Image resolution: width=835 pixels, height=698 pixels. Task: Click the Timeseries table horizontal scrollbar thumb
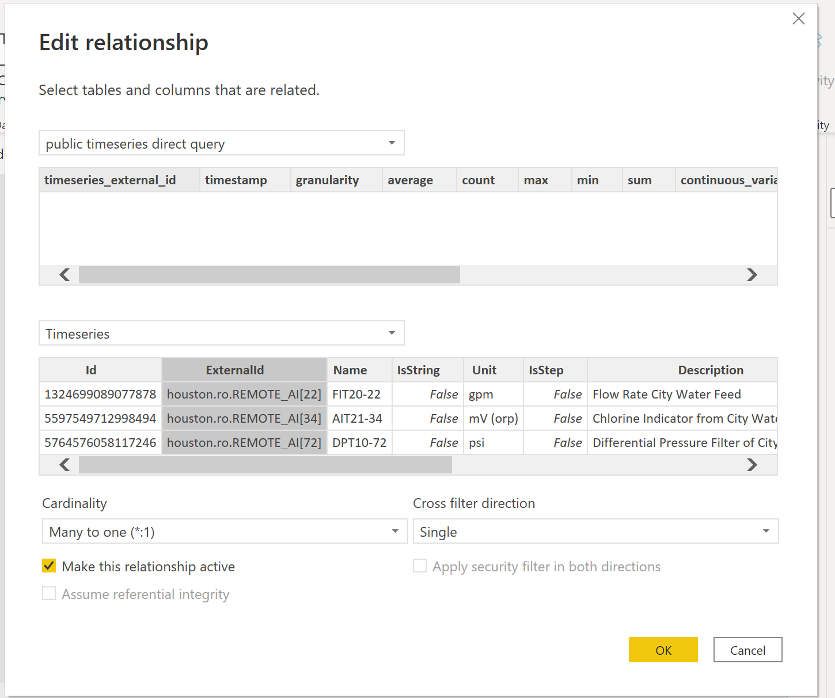(x=265, y=465)
